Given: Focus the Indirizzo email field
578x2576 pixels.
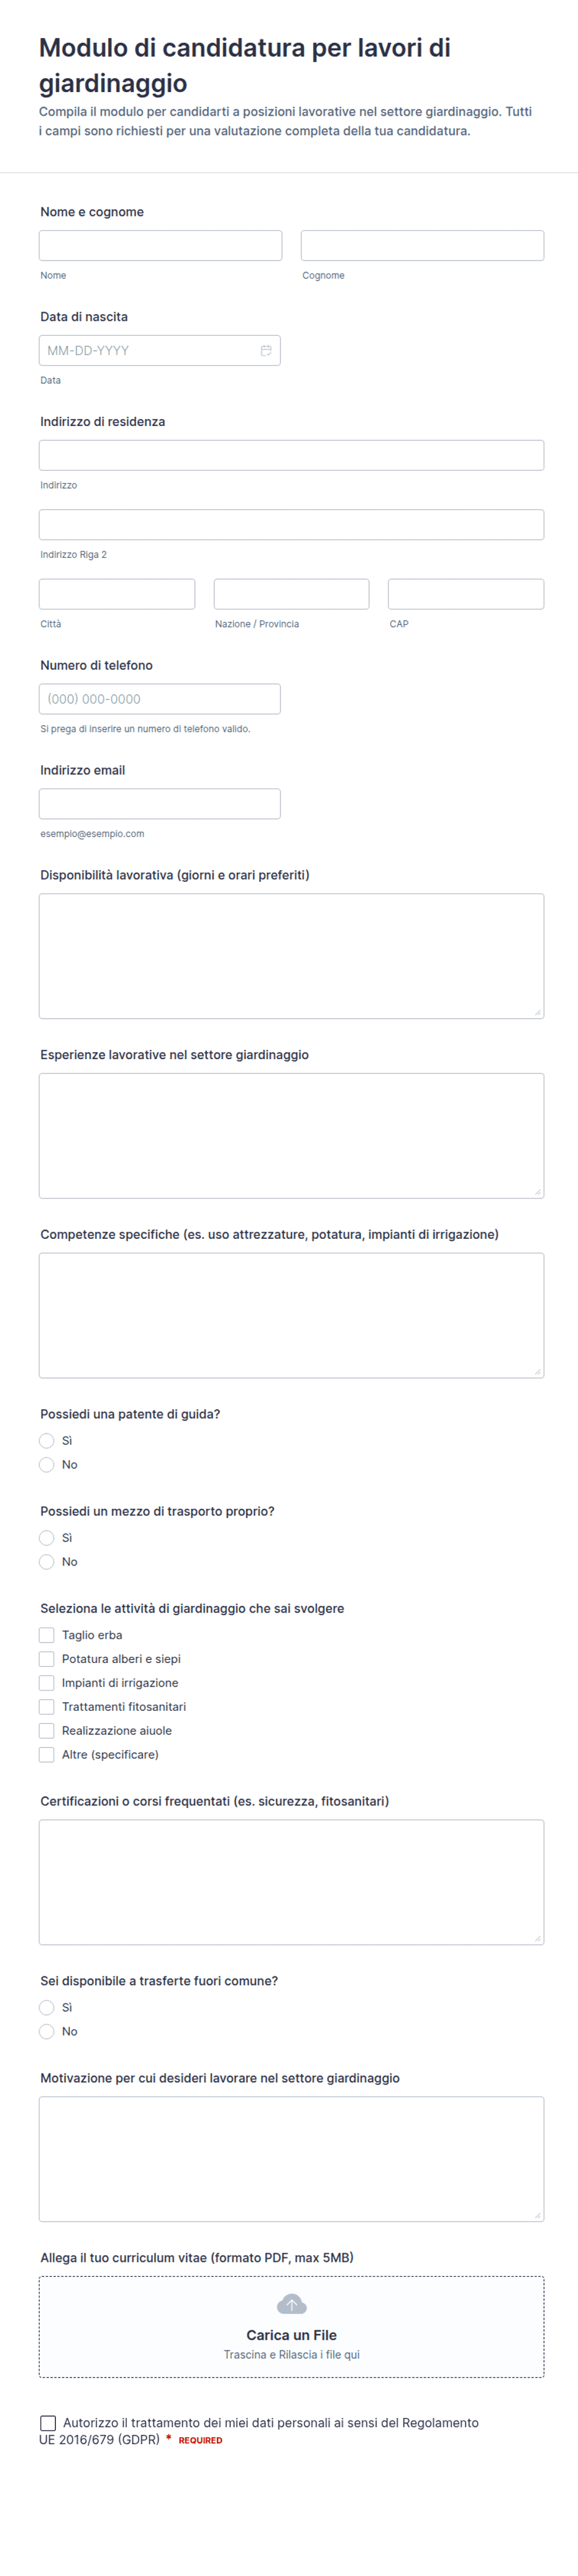Looking at the screenshot, I should click(x=160, y=804).
